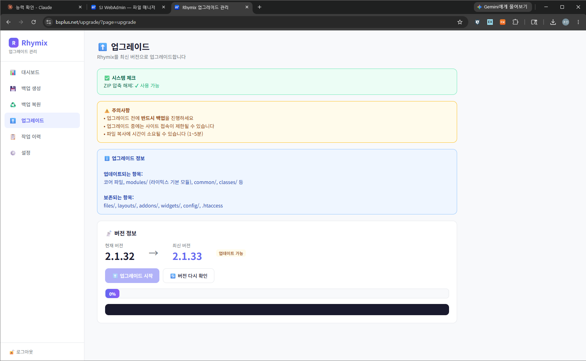Reload the current page

tap(34, 22)
